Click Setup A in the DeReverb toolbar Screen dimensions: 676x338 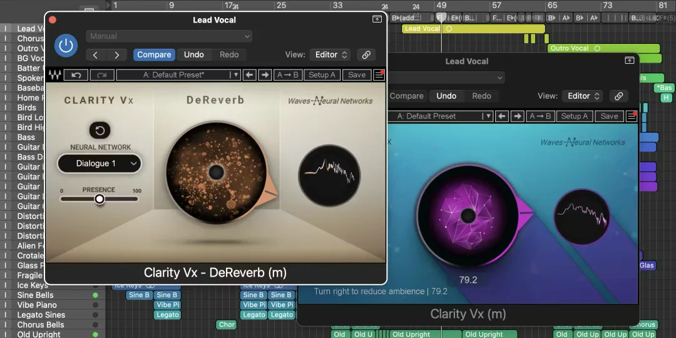tap(322, 75)
